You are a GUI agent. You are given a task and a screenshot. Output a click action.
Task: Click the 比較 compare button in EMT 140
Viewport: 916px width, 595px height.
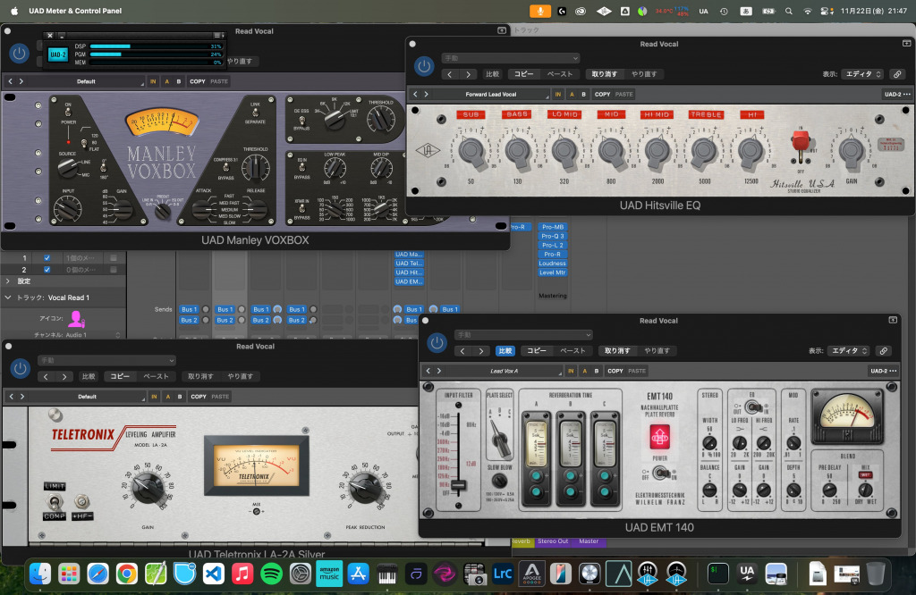tap(505, 351)
